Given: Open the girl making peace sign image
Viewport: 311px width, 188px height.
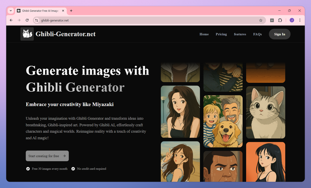Looking at the screenshot, I should (x=180, y=161).
